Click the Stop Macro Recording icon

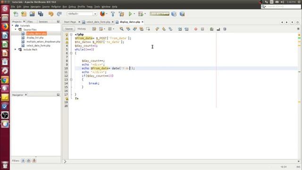pos(202,29)
